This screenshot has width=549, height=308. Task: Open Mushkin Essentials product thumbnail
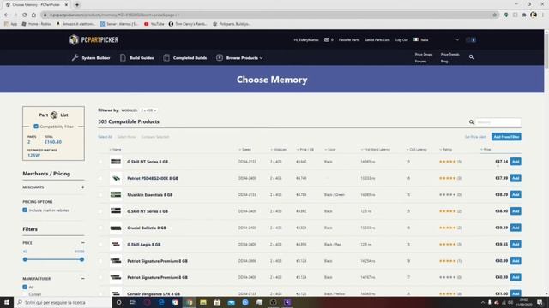(x=116, y=194)
